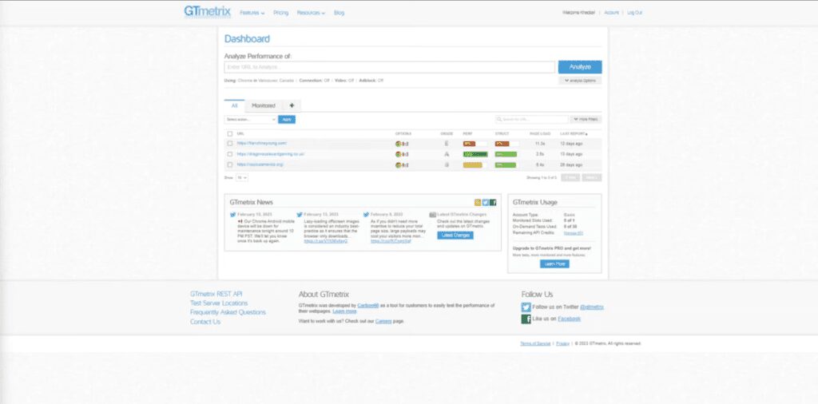Image resolution: width=818 pixels, height=404 pixels.
Task: Click the footer Twitter icon under Follow Us
Action: [526, 307]
